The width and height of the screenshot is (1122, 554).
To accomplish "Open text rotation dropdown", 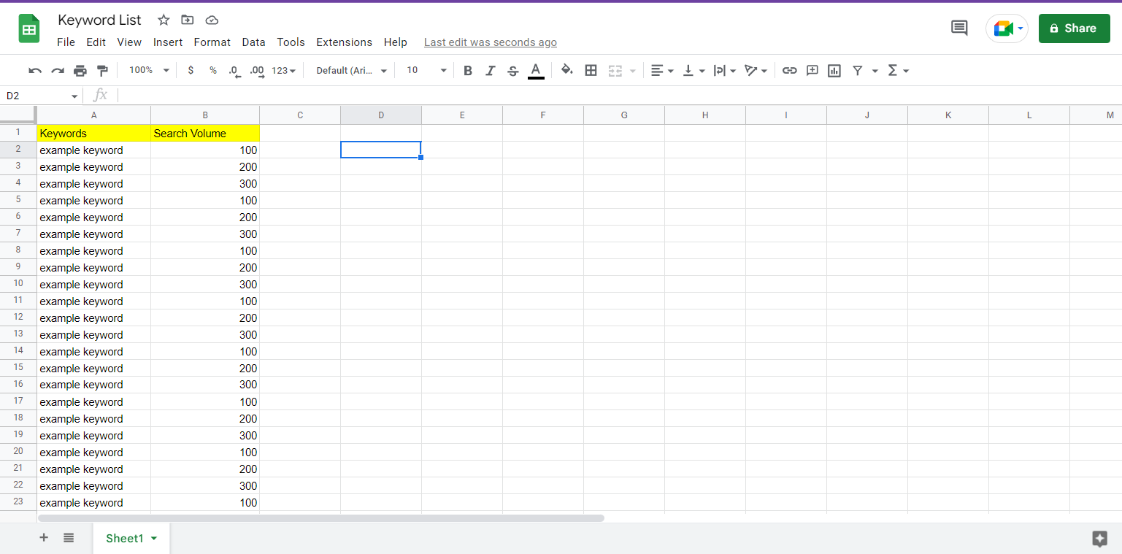I will 756,71.
